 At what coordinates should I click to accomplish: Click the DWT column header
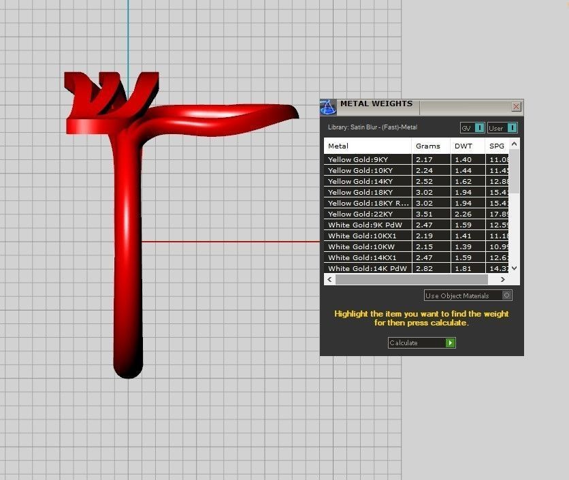[x=468, y=146]
